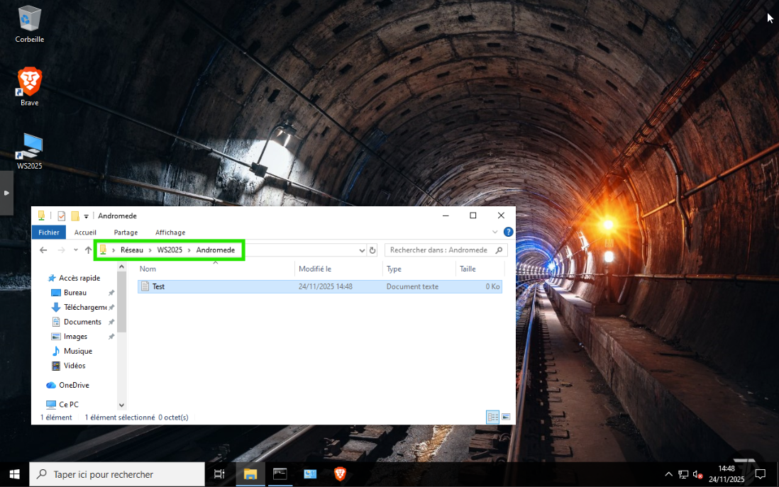Click the Brave icon in the taskbar
The width and height of the screenshot is (779, 487).
click(x=340, y=474)
